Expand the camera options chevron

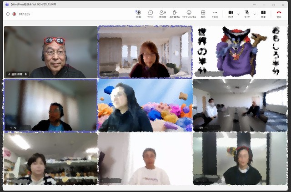(238, 14)
